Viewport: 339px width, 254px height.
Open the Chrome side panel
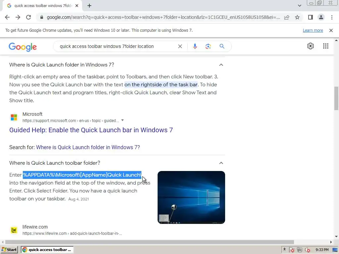[x=311, y=17]
